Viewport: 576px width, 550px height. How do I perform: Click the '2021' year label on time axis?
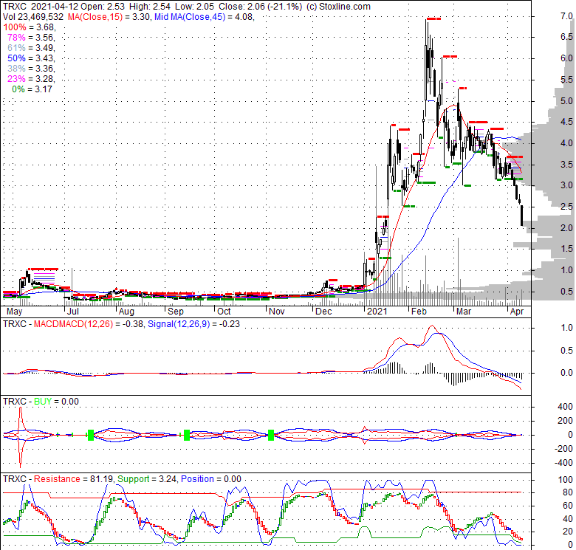pos(377,312)
